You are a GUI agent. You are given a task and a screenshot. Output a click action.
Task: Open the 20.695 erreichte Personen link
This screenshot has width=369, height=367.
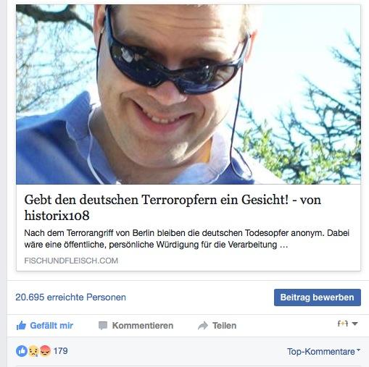(x=70, y=297)
